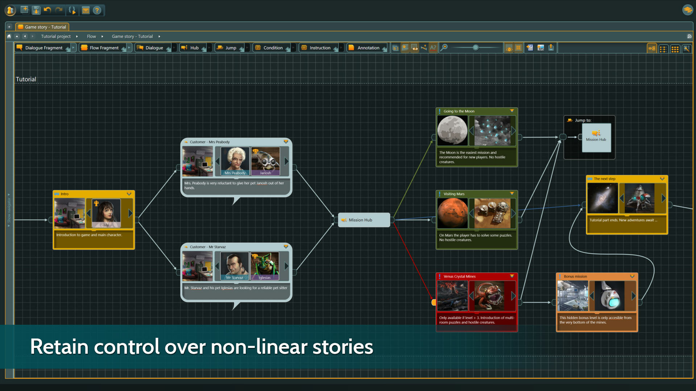Click the Save icon

click(x=36, y=10)
